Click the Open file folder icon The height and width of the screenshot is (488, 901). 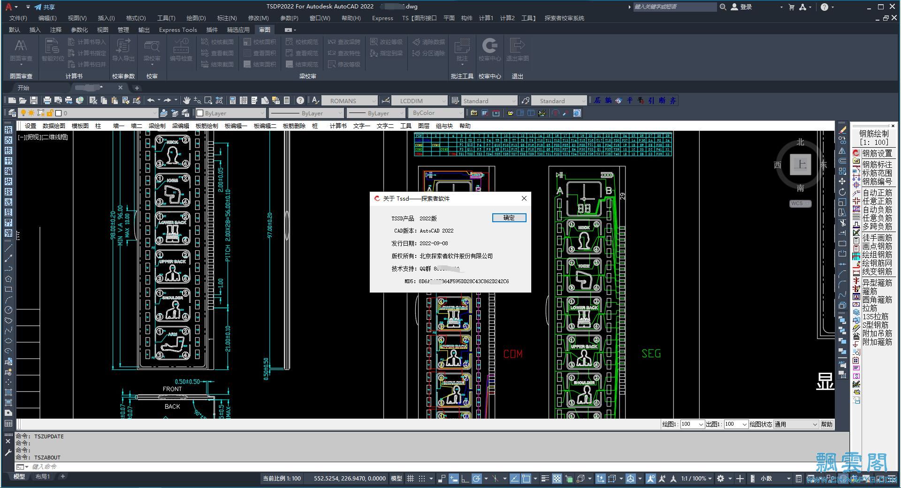23,100
